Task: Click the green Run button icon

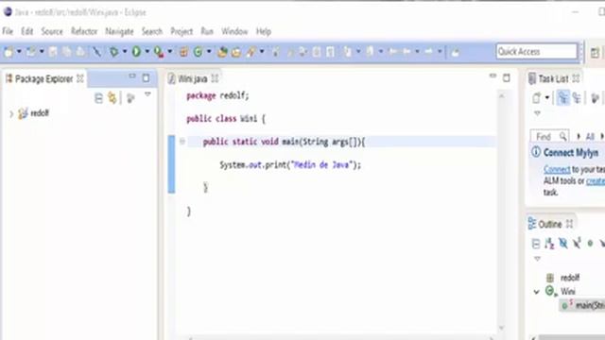Action: pyautogui.click(x=136, y=52)
